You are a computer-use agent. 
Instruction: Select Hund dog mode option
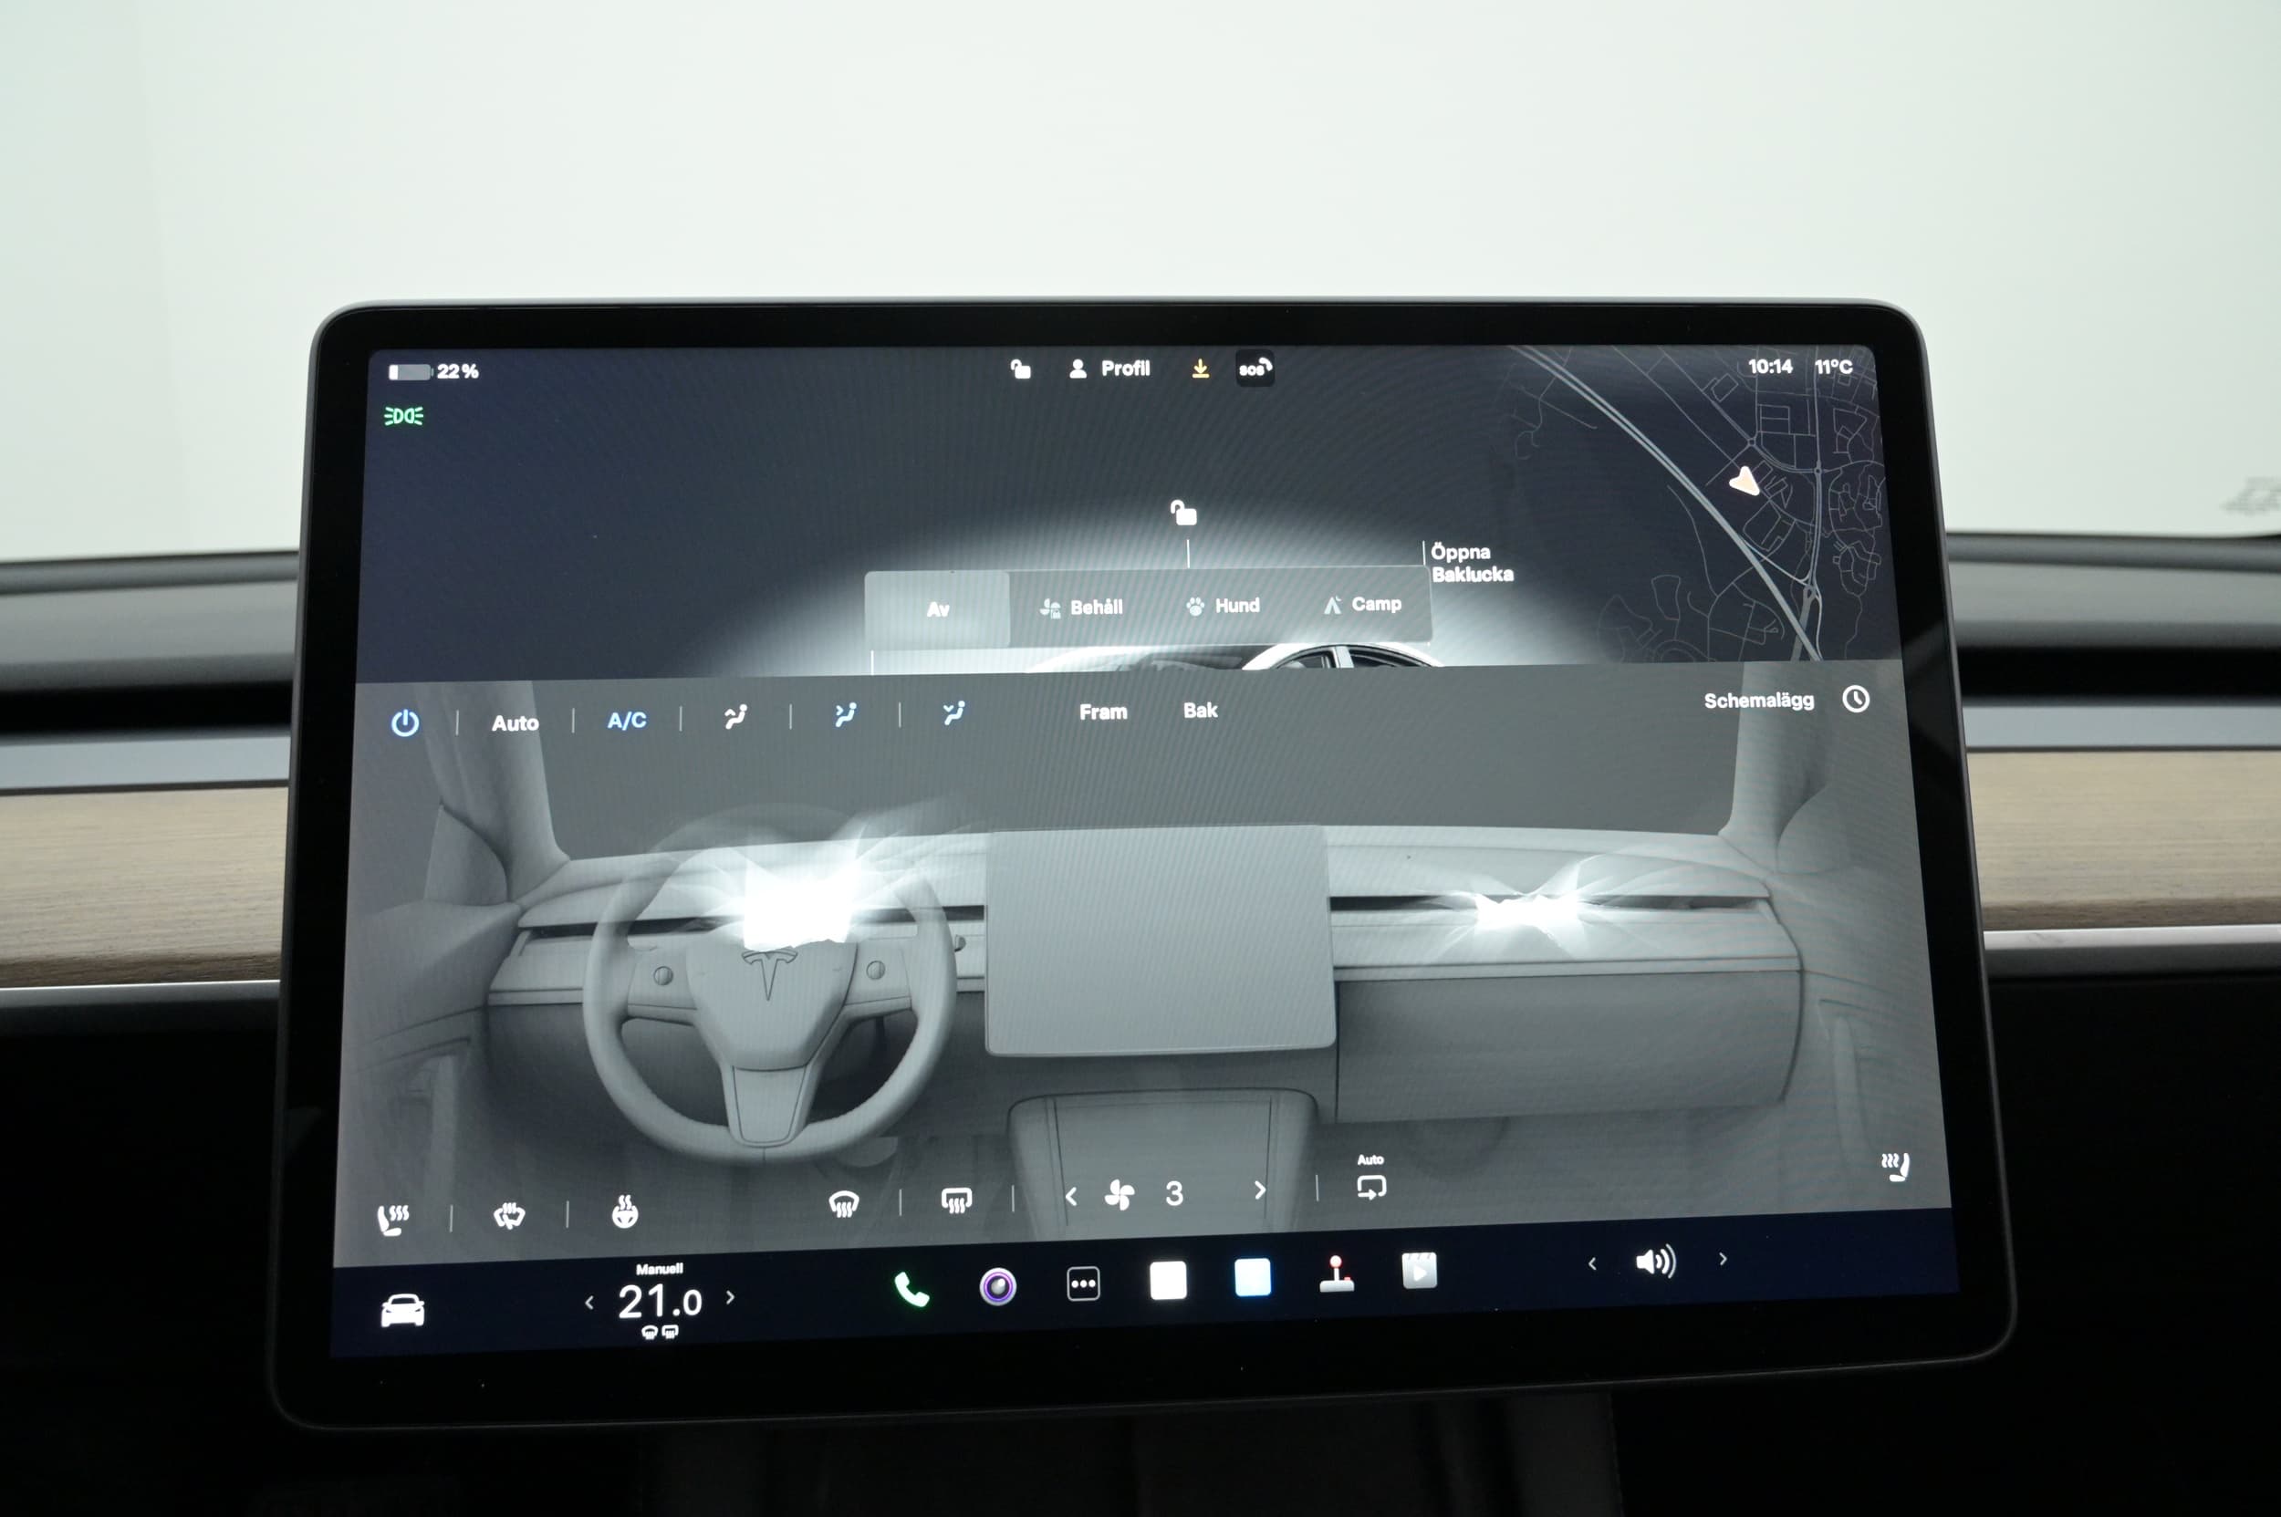(1224, 606)
